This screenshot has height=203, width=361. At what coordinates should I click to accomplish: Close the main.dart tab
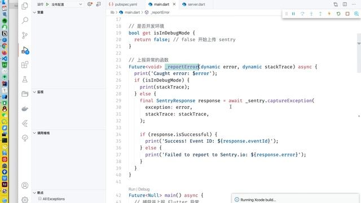[x=174, y=4]
